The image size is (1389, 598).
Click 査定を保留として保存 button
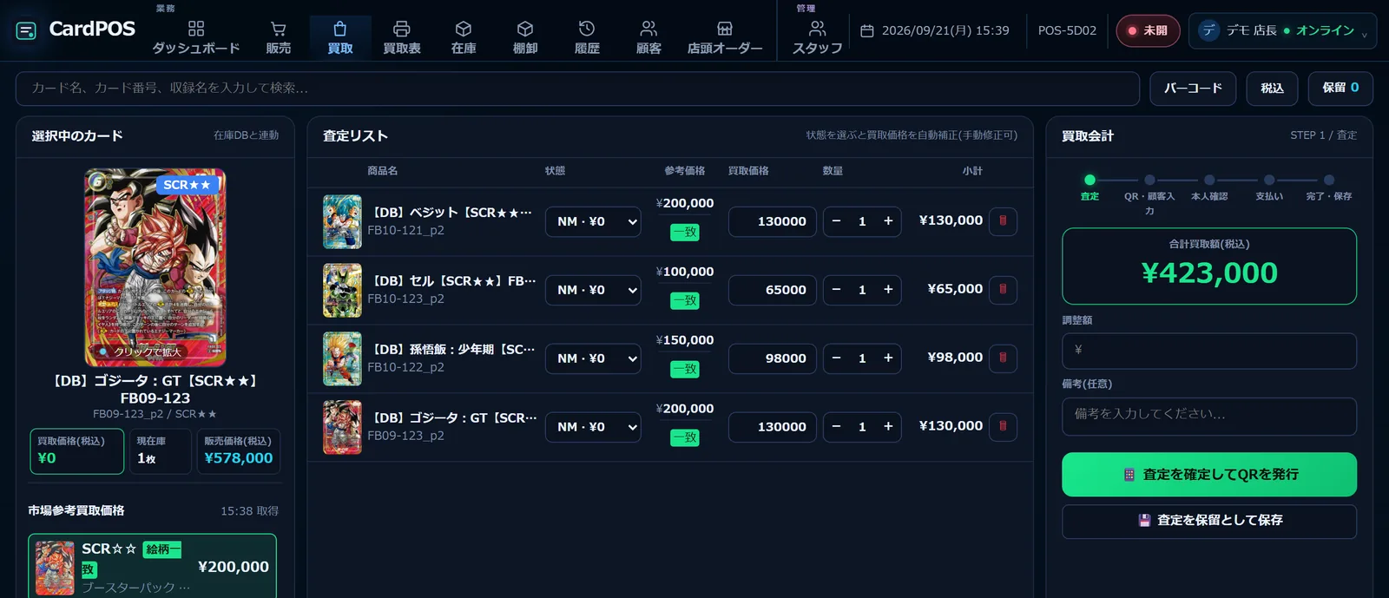click(1209, 521)
